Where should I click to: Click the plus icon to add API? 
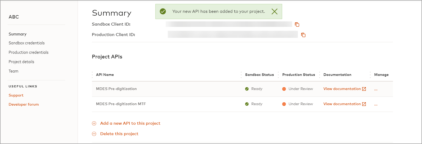click(x=94, y=123)
